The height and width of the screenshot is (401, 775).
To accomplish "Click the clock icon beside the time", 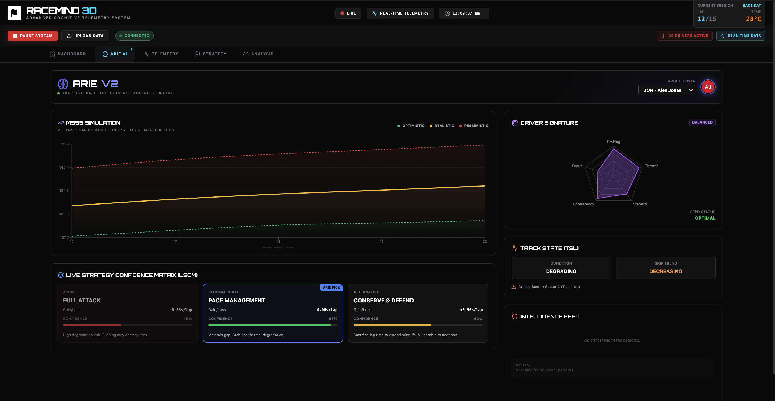I will pyautogui.click(x=447, y=13).
